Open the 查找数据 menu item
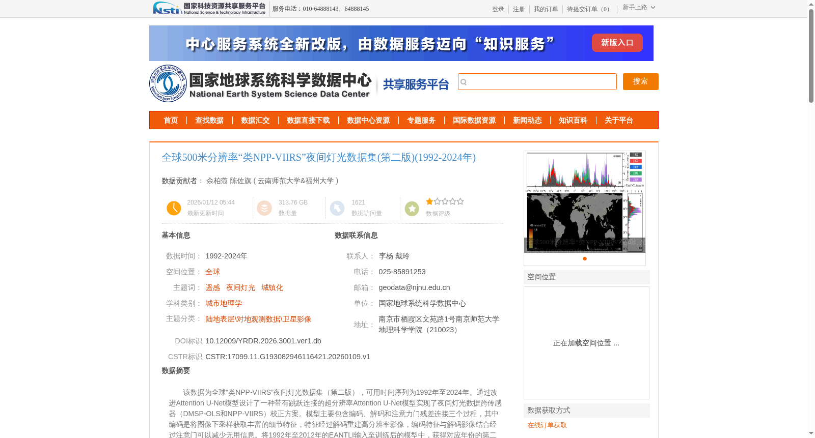This screenshot has height=438, width=815. pyautogui.click(x=209, y=121)
